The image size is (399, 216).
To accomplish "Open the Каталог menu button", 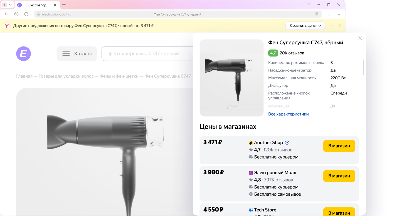I will pos(77,54).
